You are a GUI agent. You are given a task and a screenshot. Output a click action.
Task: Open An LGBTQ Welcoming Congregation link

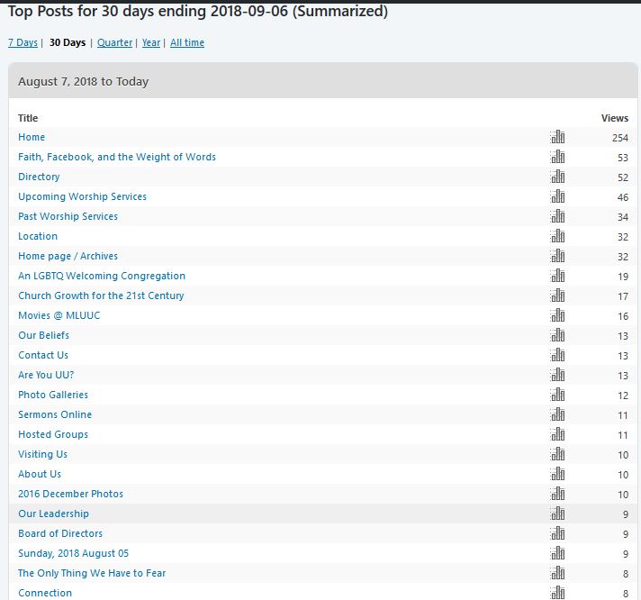click(102, 276)
